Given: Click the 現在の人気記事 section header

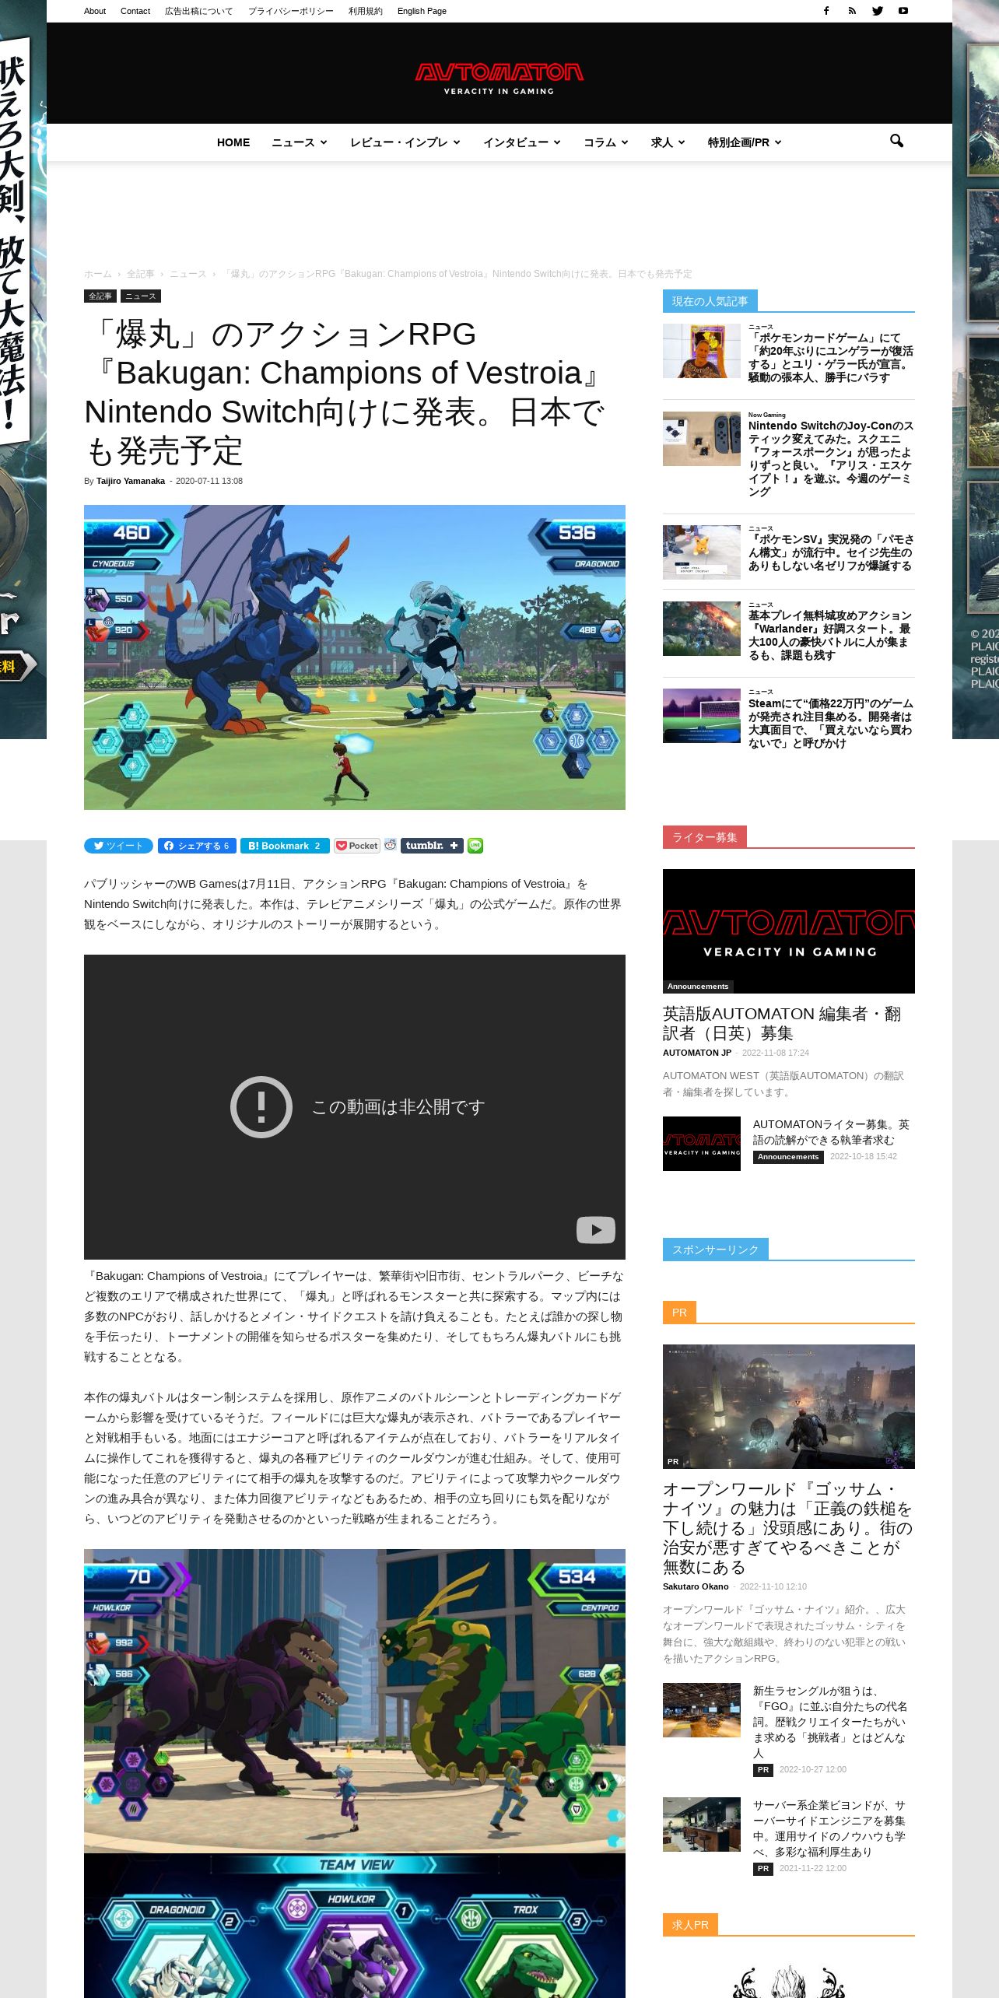Looking at the screenshot, I should pos(710,301).
